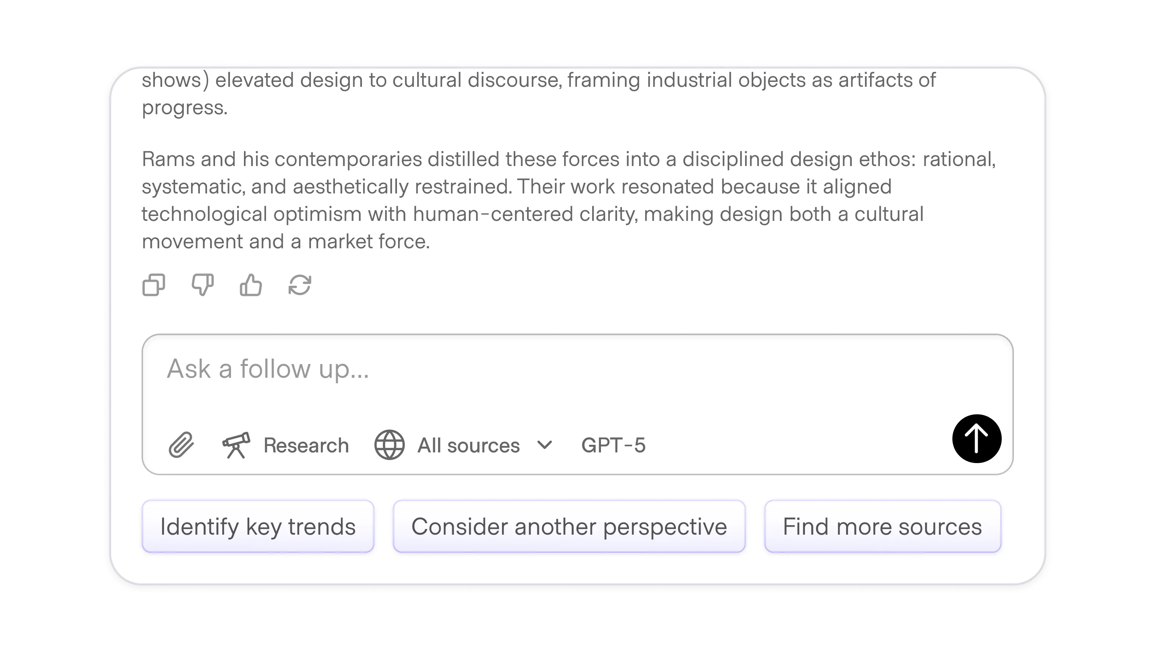Open the All sources dropdown
The image size is (1157, 655).
coord(469,446)
